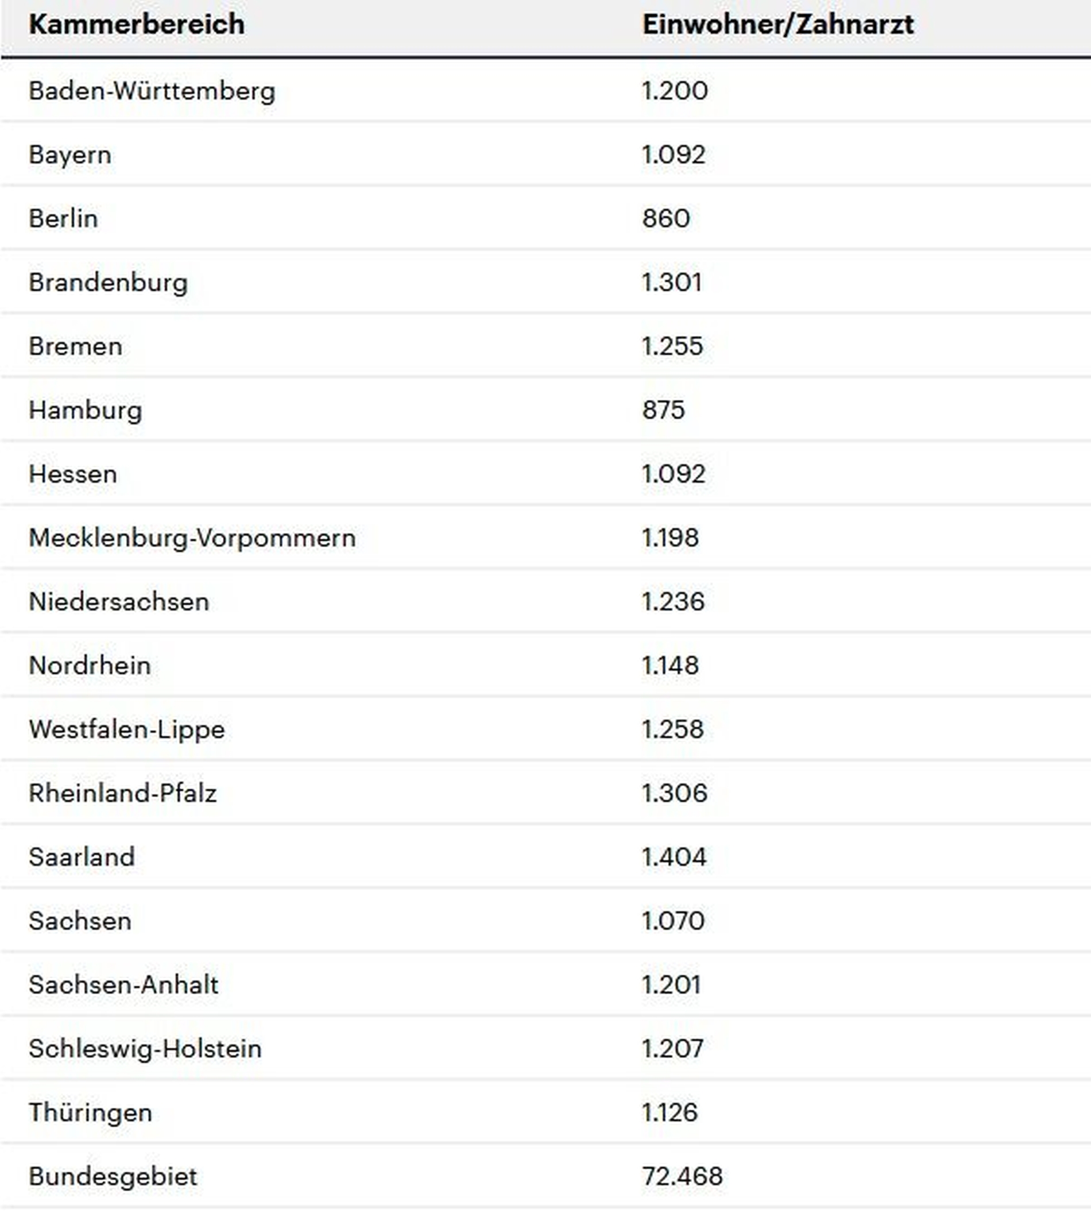Screen dimensions: 1091x1217
Task: Click Hessen in the table
Action: [72, 474]
